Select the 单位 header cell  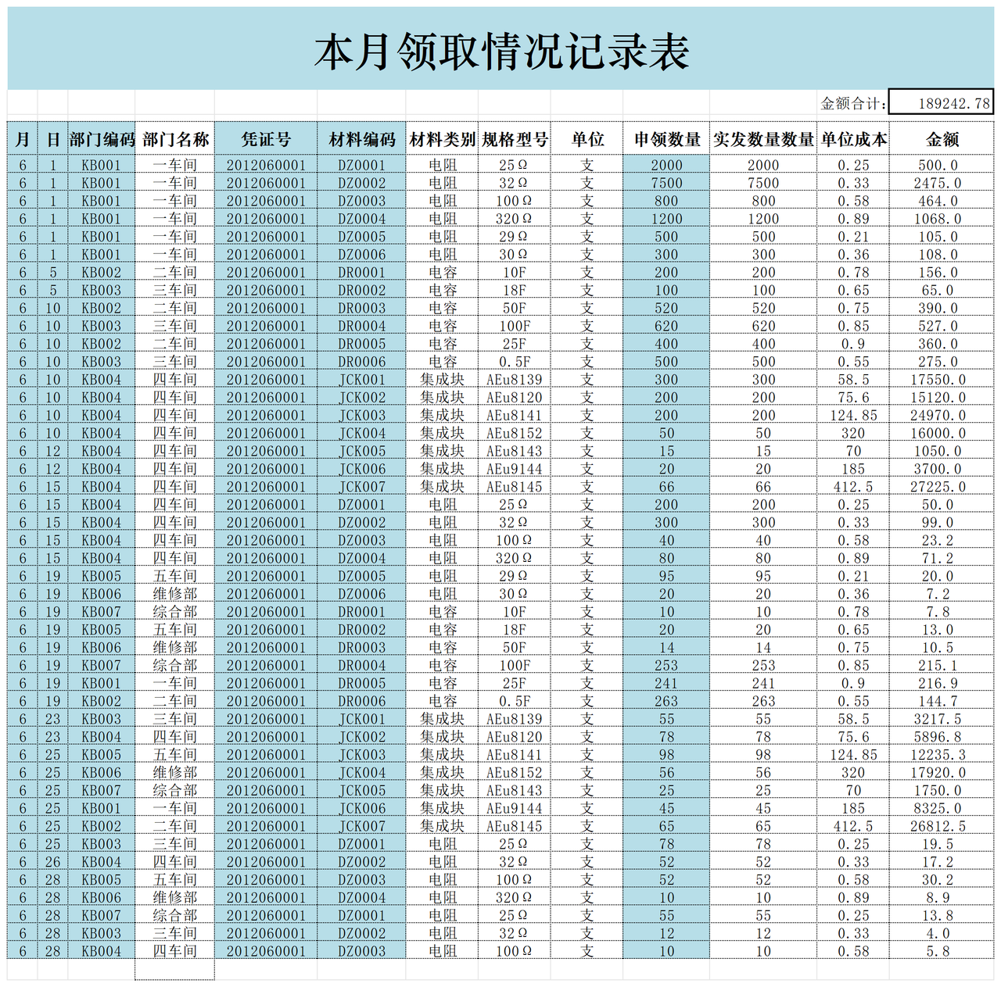pos(587,139)
